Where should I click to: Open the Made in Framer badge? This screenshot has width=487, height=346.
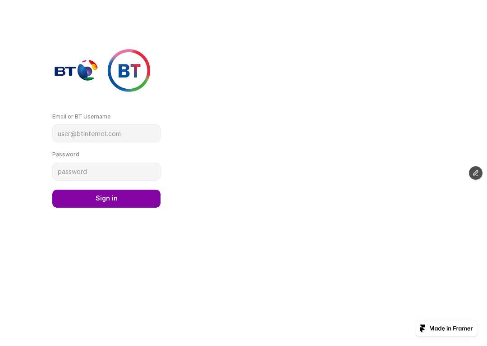446,328
